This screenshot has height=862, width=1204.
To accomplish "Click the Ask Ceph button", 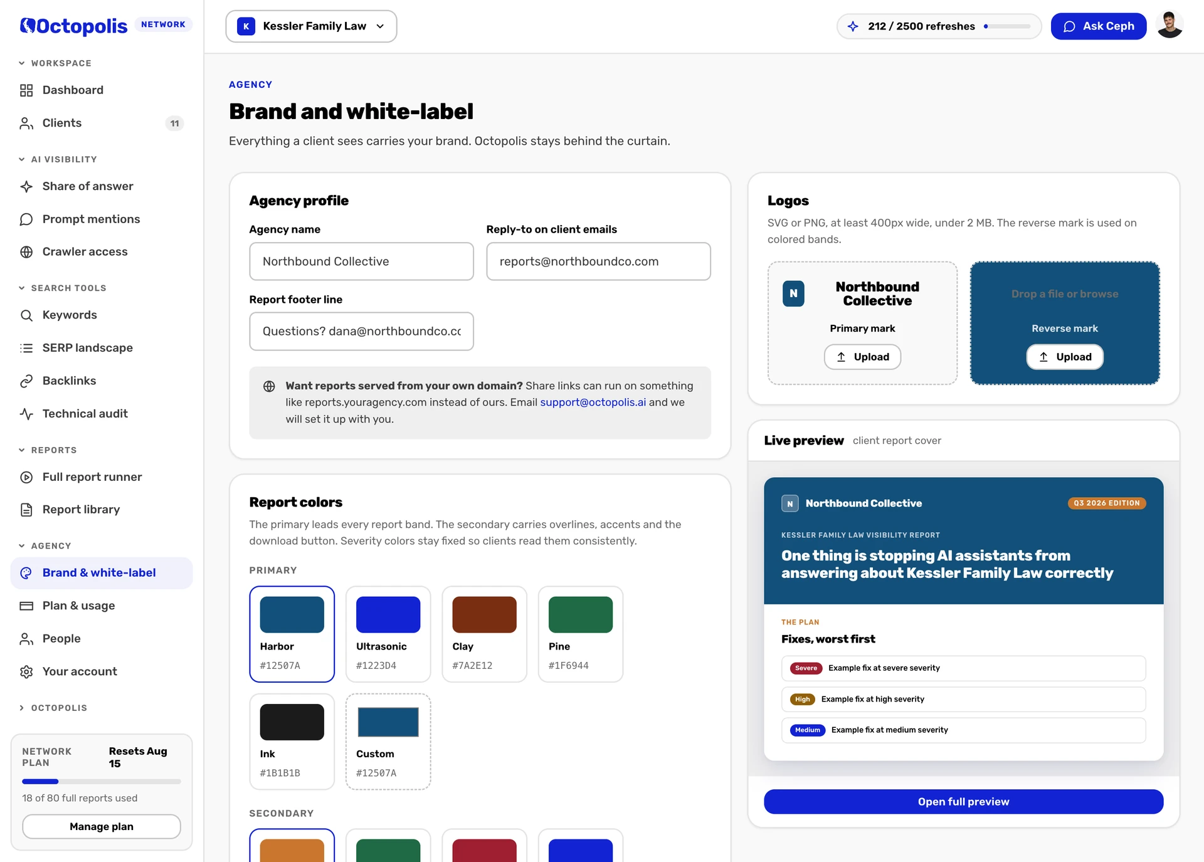I will pos(1099,26).
